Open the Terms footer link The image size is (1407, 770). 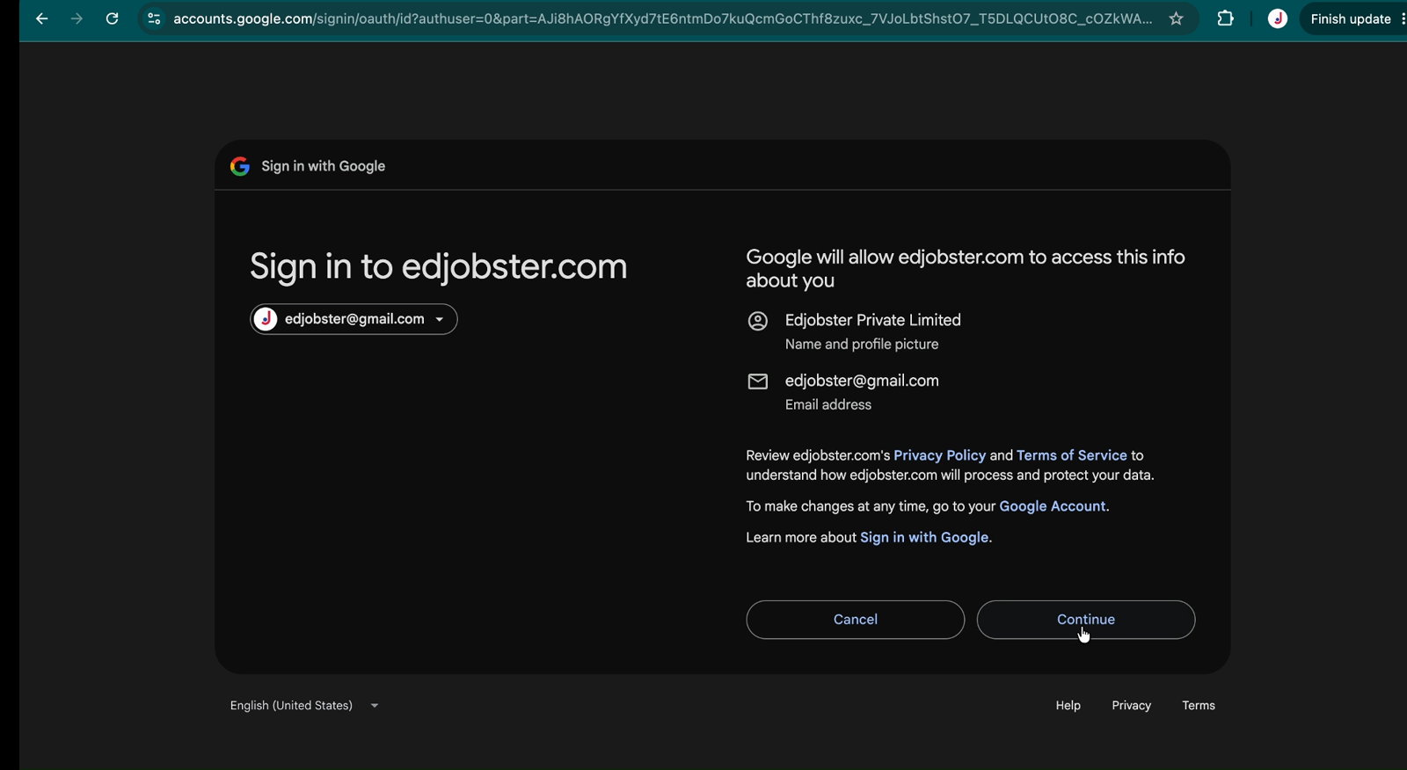1198,706
